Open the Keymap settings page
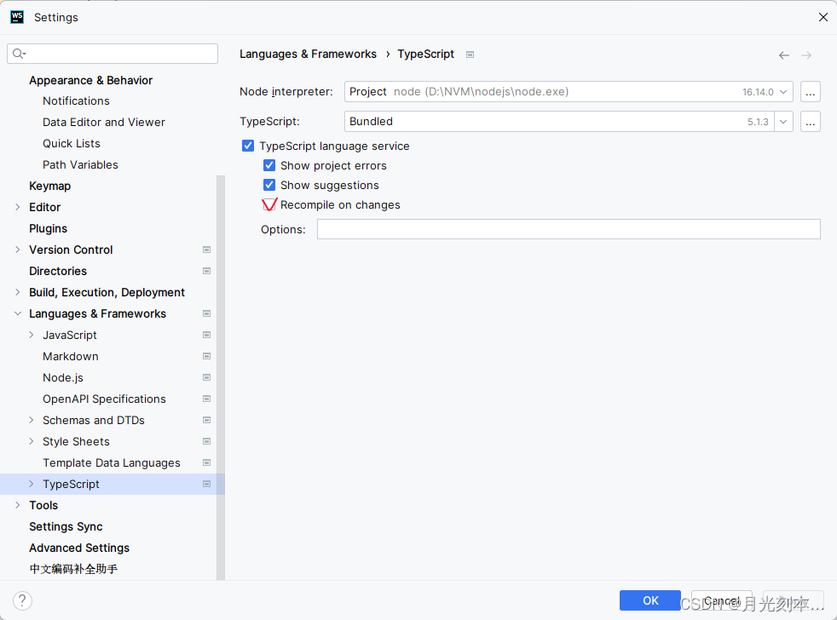Screen dimensions: 837x620 (49, 187)
